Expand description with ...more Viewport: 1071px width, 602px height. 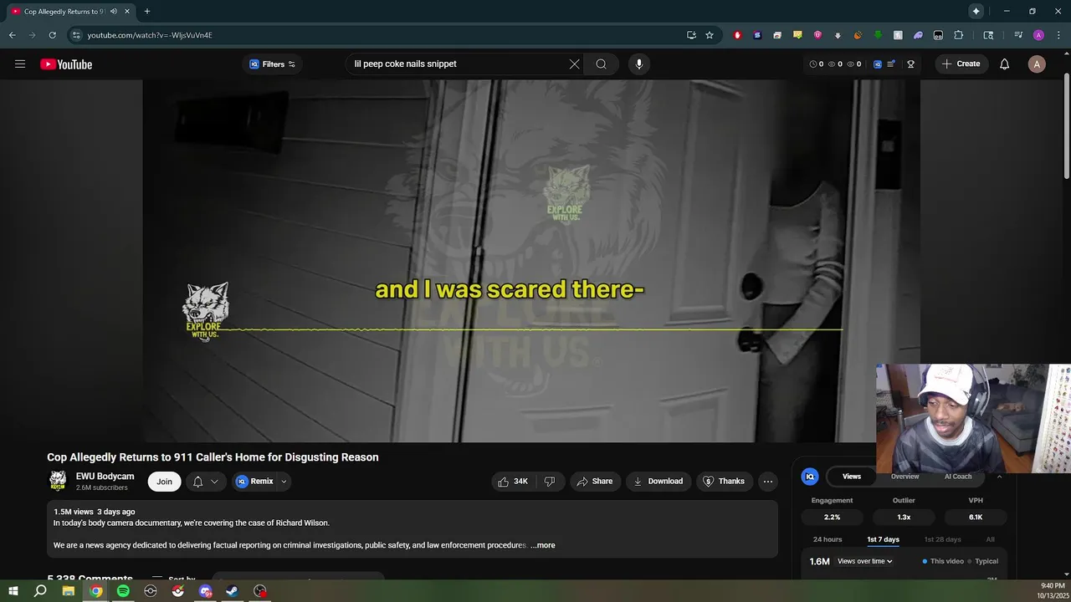[x=543, y=545]
